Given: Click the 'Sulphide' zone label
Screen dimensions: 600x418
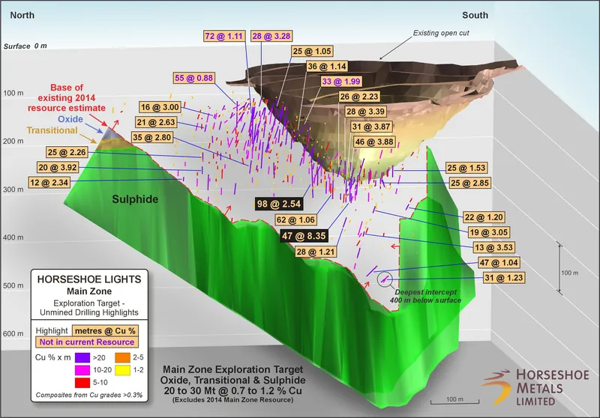Looking at the screenshot, I should click(x=135, y=199).
